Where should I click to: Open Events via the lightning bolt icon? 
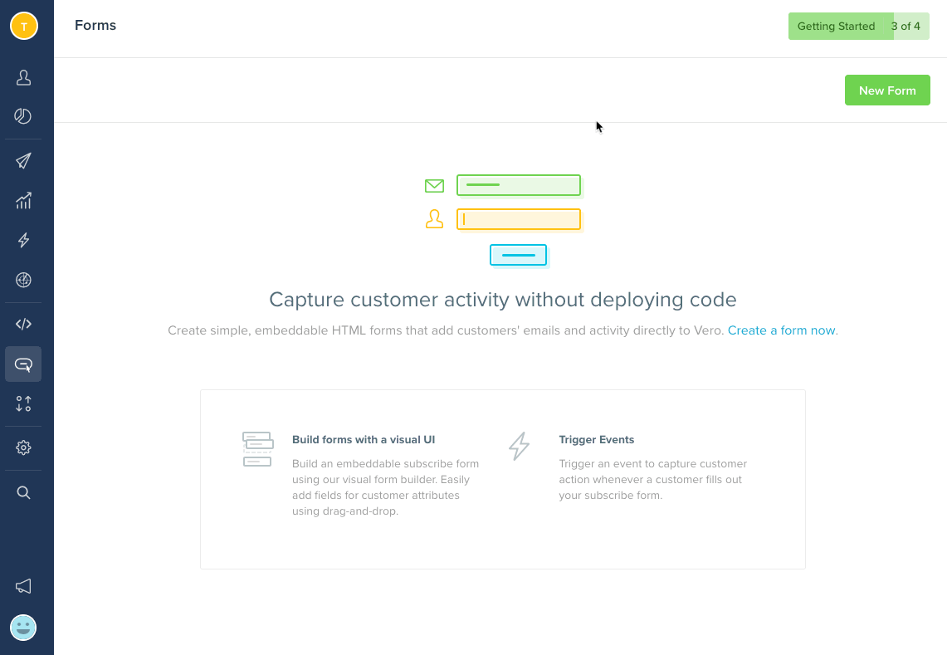23,240
